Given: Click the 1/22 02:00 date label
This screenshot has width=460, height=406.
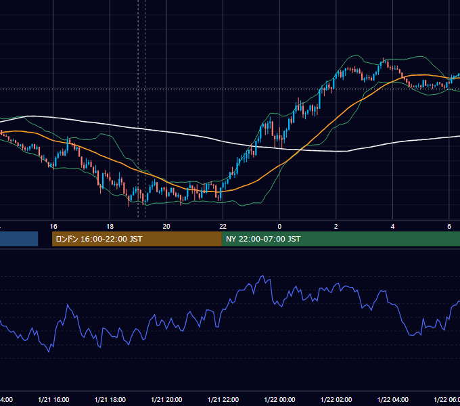Looking at the screenshot, I should coord(336,399).
